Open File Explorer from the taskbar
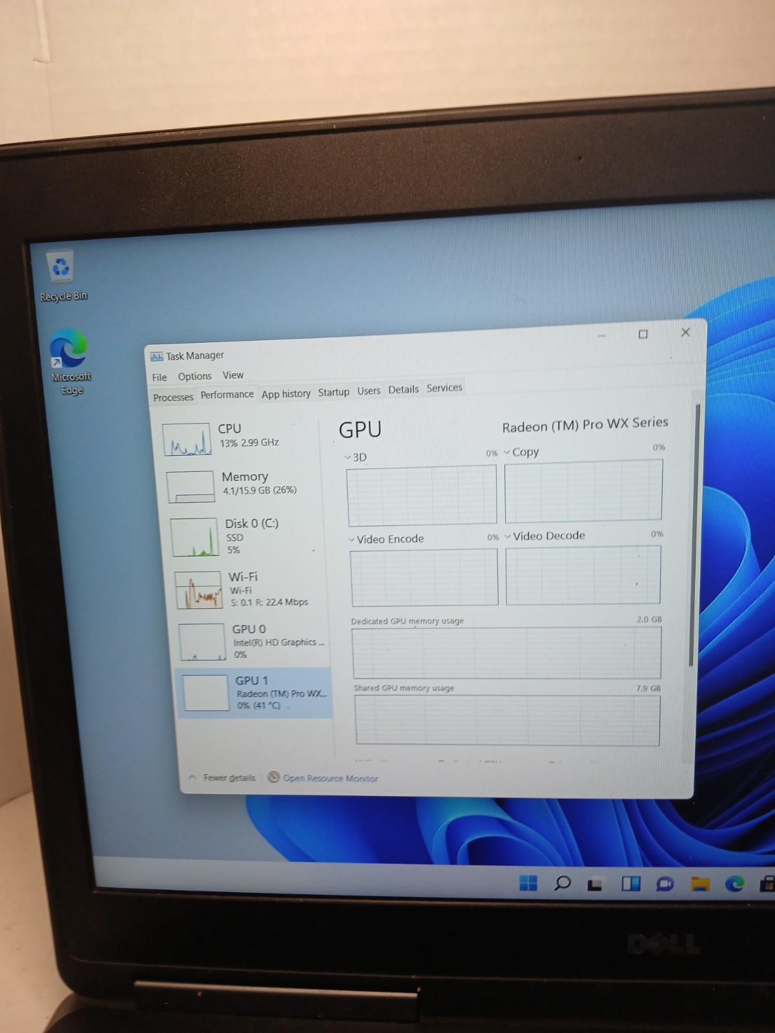Image resolution: width=775 pixels, height=1033 pixels. [700, 883]
